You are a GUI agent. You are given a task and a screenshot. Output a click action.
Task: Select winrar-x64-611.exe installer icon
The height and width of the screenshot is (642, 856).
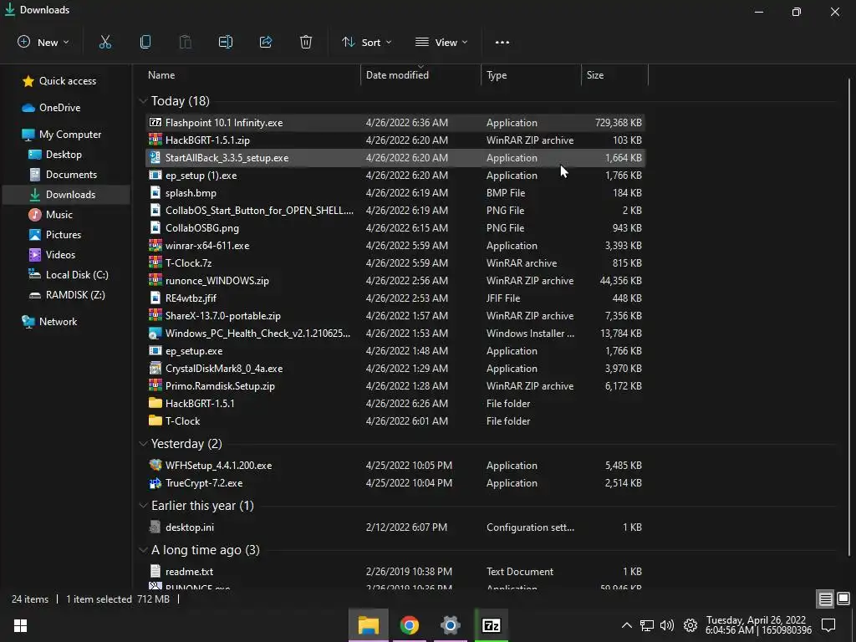coord(155,246)
